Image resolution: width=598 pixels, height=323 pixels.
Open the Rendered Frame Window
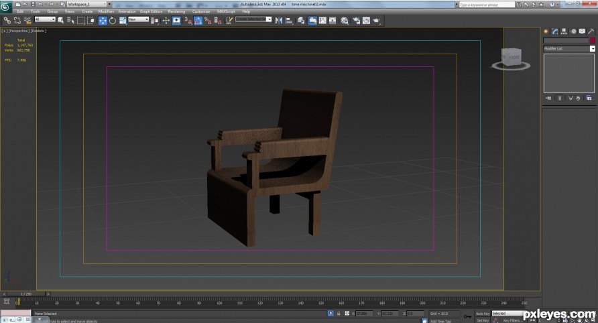(366, 21)
